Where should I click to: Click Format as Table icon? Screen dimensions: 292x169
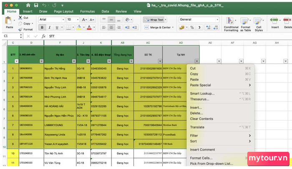tap(245, 23)
